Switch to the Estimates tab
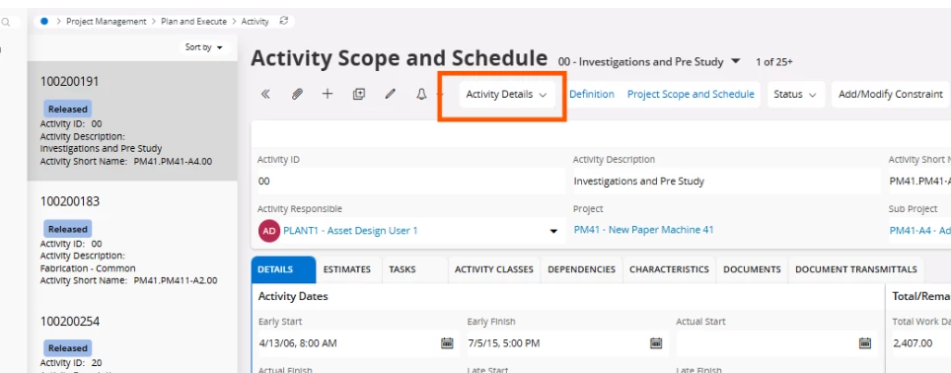 (347, 269)
